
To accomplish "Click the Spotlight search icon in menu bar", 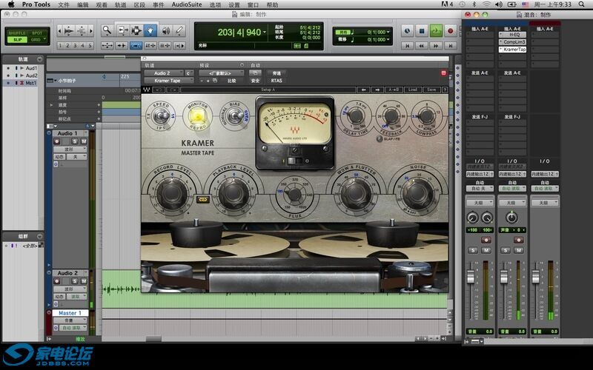I will (x=582, y=4).
